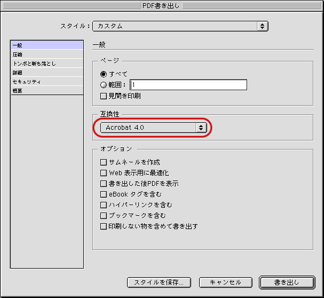Check 印刷しない物を含めて書き出す option
324x298 pixels.
point(104,226)
